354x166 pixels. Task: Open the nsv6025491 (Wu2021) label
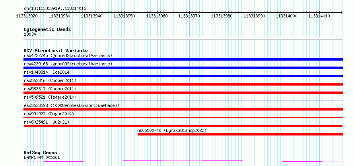pos(47,122)
